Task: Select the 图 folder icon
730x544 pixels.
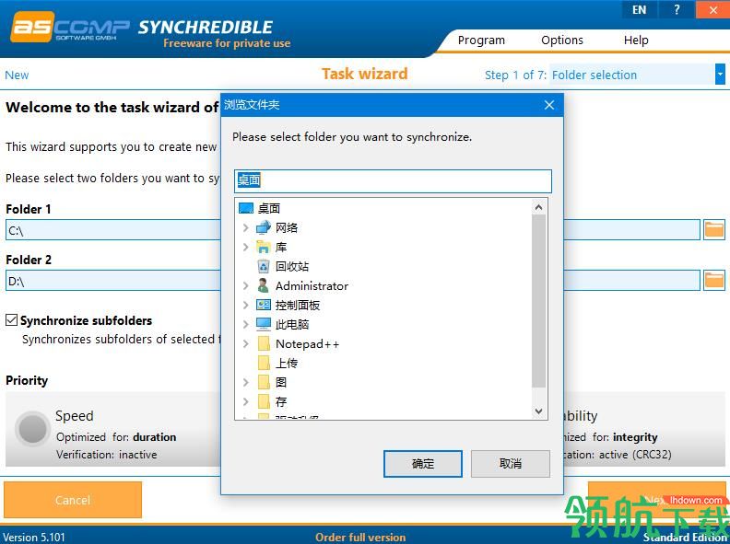Action: (264, 382)
